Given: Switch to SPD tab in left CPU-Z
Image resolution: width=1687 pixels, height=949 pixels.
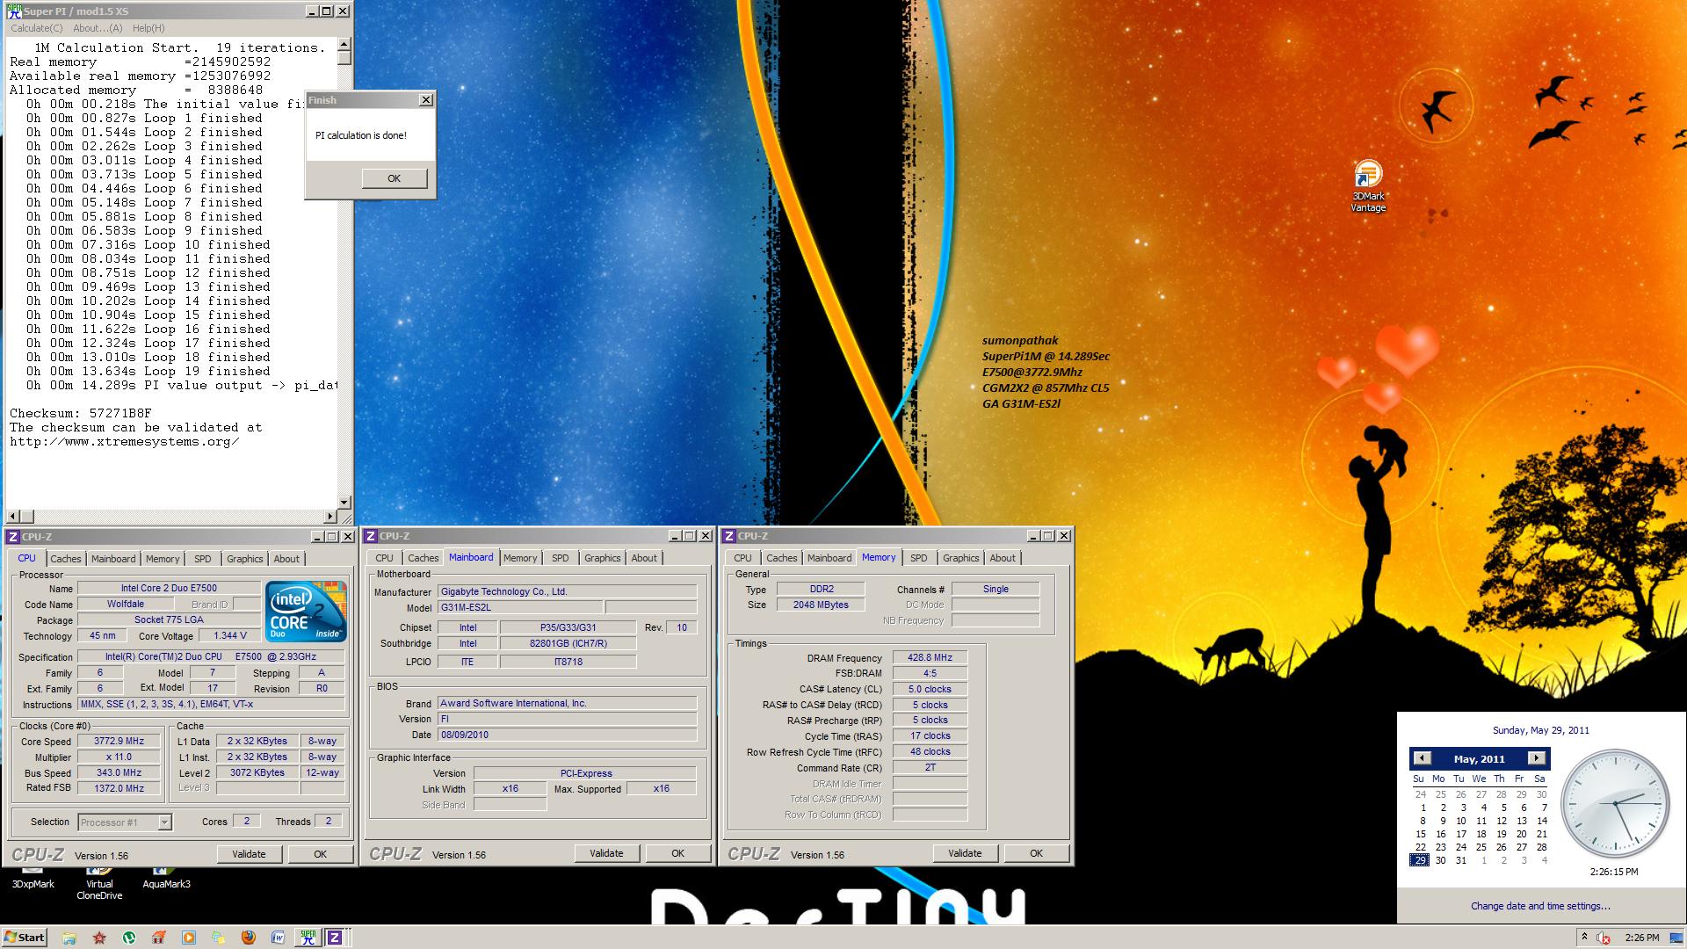Looking at the screenshot, I should point(203,559).
